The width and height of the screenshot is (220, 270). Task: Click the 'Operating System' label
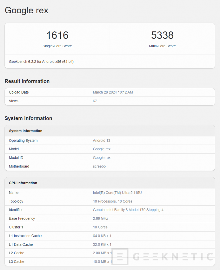23,141
